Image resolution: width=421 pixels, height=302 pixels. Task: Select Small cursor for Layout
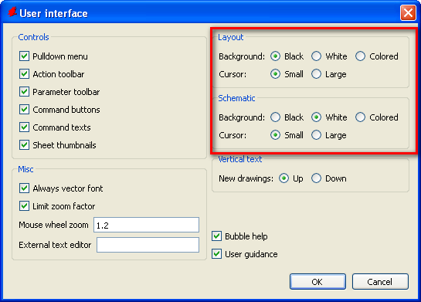275,74
